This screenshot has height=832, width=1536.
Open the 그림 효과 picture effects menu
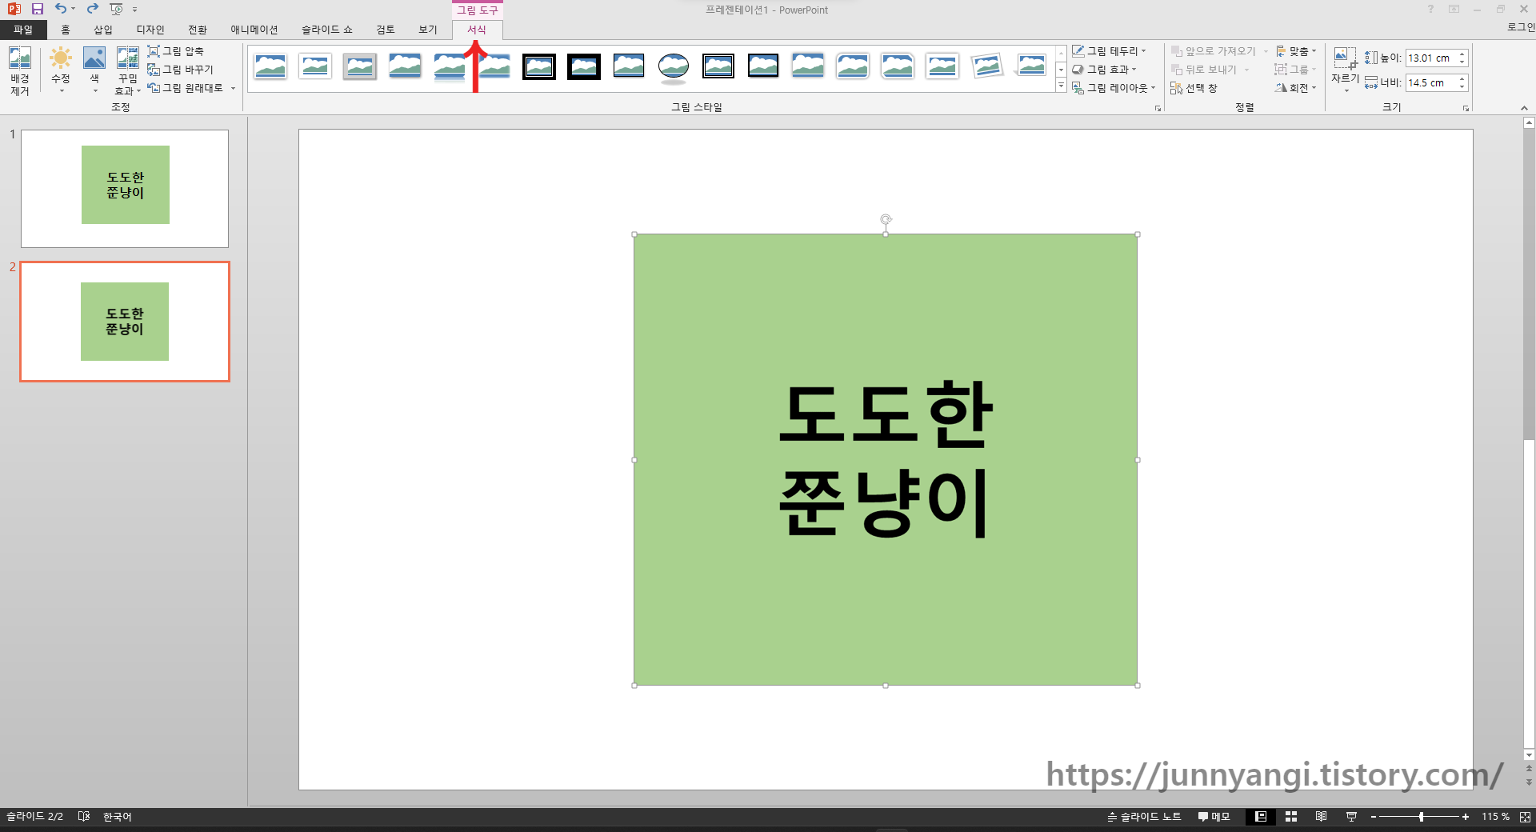[x=1104, y=70]
